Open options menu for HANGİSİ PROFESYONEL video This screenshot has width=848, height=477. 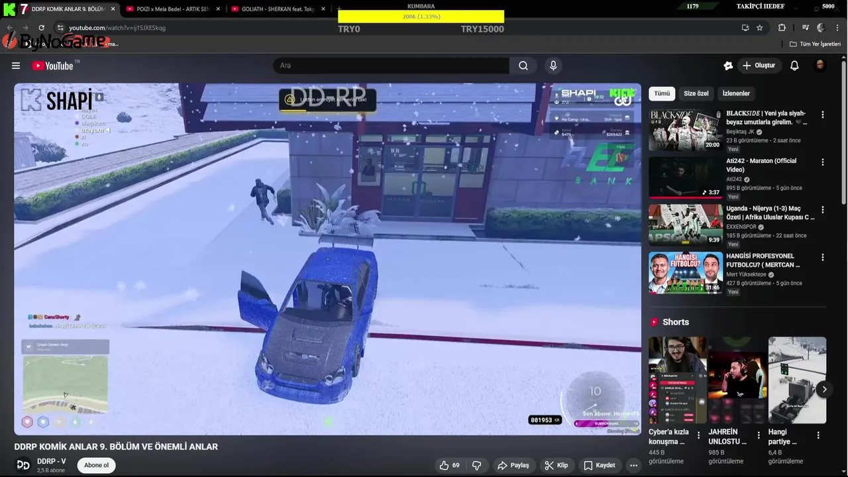823,257
